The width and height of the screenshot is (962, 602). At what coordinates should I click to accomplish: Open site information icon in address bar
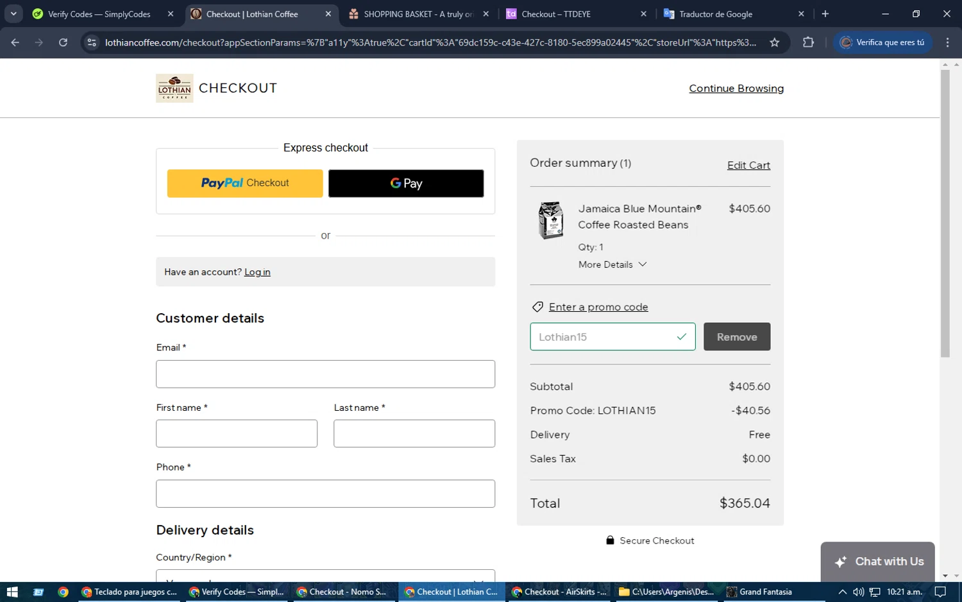(x=92, y=42)
